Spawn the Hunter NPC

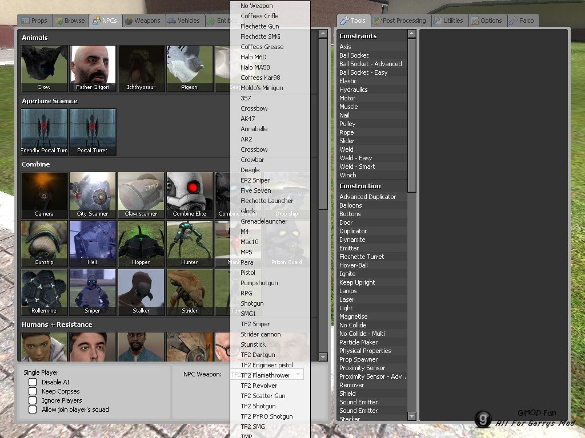click(x=190, y=244)
